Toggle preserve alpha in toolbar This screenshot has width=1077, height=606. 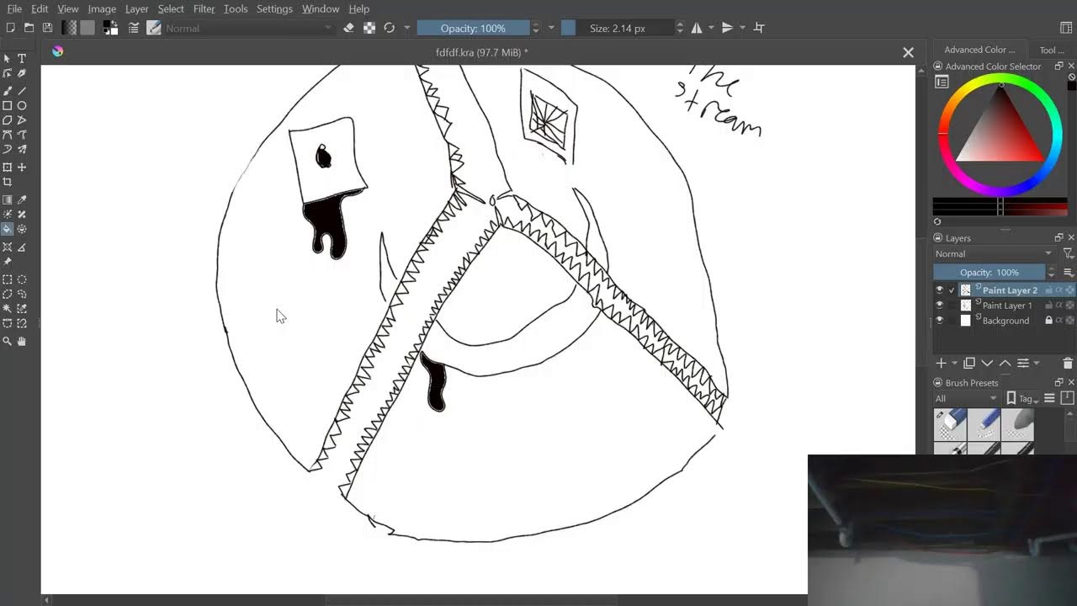(x=369, y=28)
